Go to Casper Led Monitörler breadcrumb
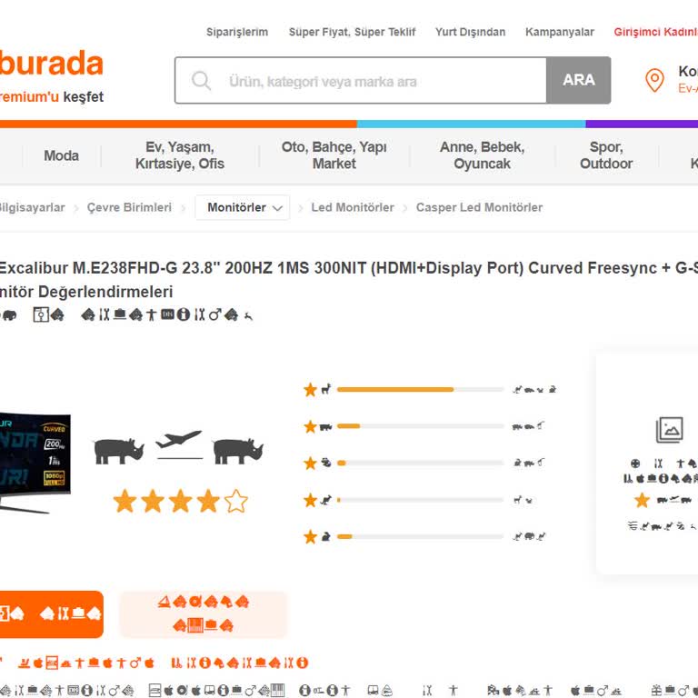The height and width of the screenshot is (698, 698). coord(480,207)
